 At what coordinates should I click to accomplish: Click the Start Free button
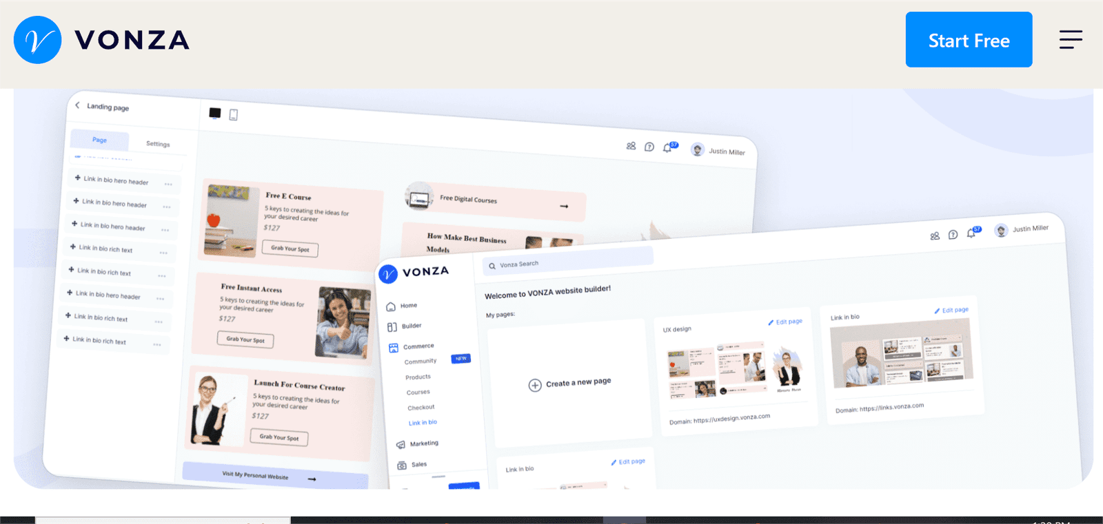[x=969, y=39]
